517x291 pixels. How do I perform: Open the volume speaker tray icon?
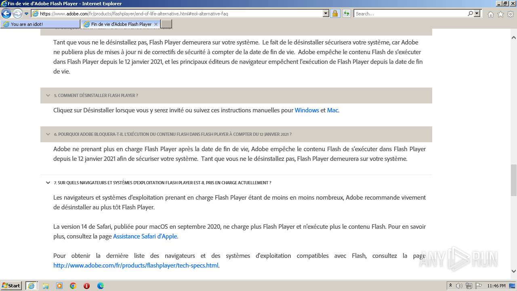tap(459, 286)
